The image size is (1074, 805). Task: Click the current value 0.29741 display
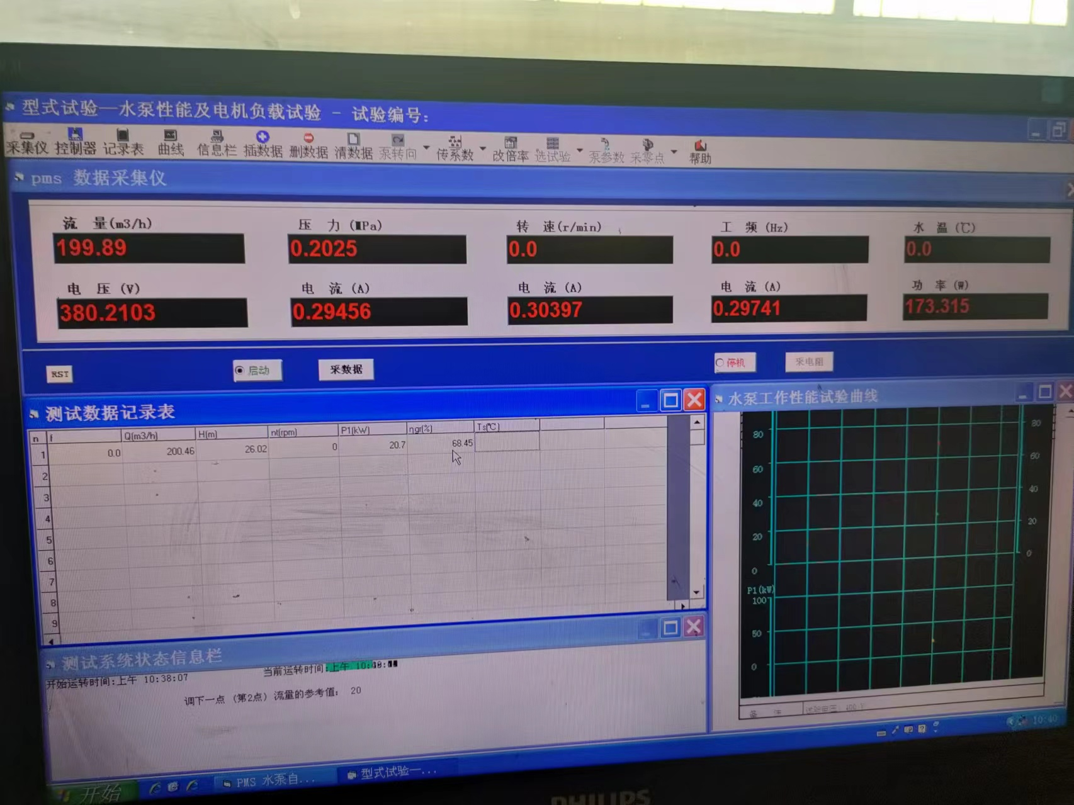pyautogui.click(x=789, y=308)
